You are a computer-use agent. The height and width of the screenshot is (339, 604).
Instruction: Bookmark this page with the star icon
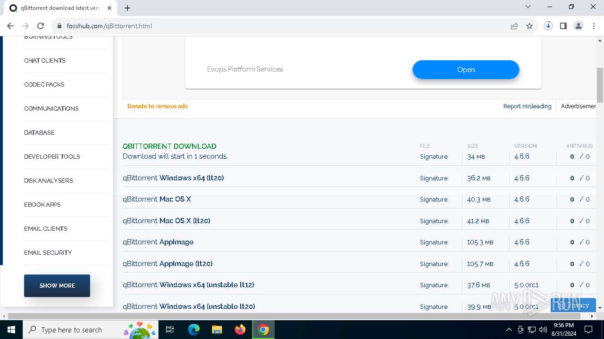(529, 26)
